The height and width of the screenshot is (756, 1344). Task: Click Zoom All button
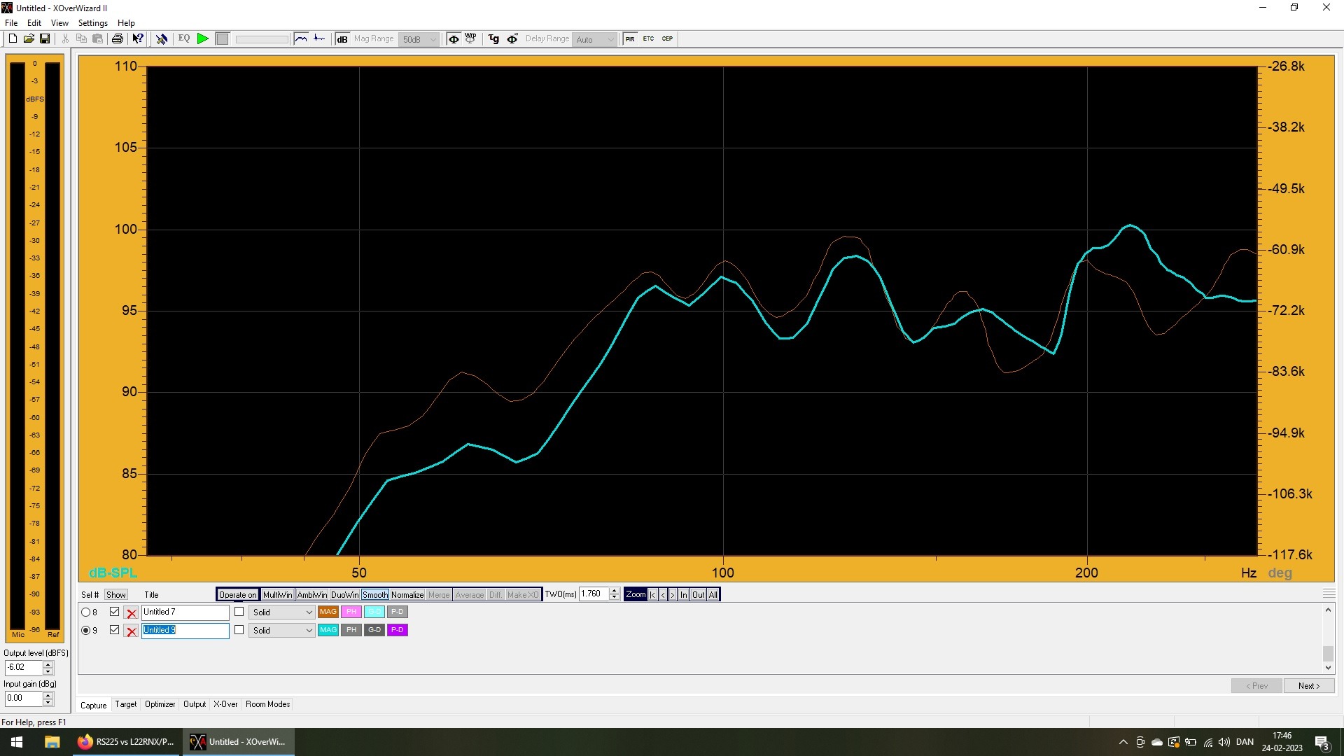713,595
